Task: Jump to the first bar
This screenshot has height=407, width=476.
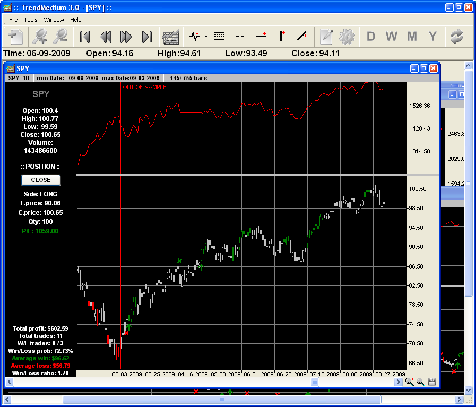Action: click(x=84, y=37)
